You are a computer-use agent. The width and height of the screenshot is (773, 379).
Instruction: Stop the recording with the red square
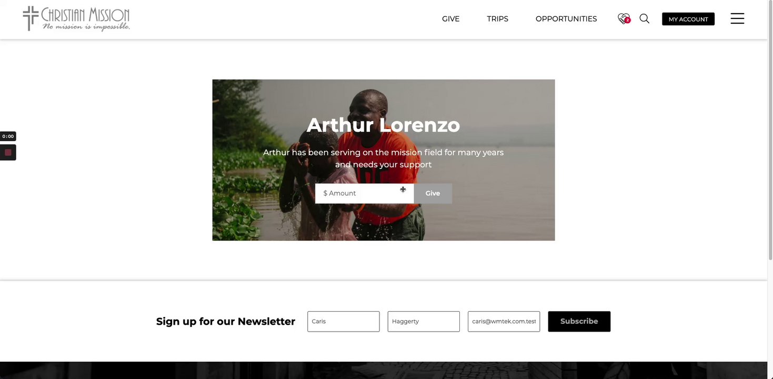pos(8,153)
